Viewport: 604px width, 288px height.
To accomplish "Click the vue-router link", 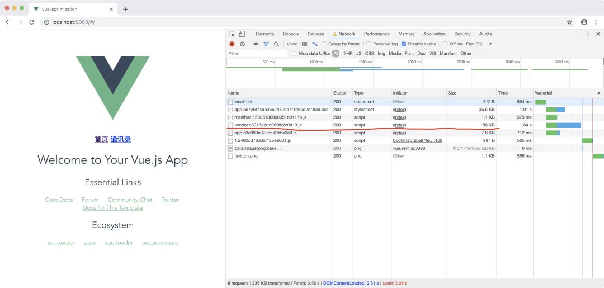I will pos(61,243).
